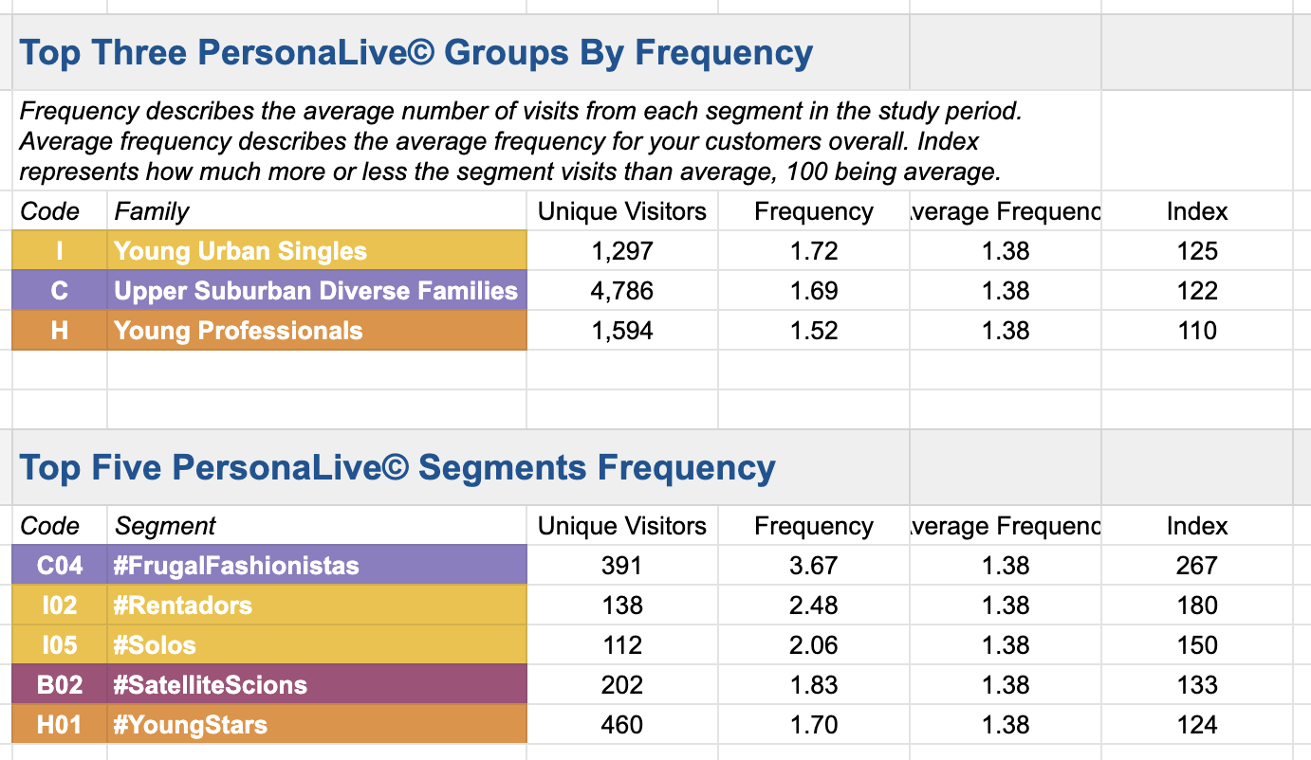Viewport: 1311px width, 760px height.
Task: Select code cell 'I' for Young Urban Singles
Action: click(x=60, y=251)
